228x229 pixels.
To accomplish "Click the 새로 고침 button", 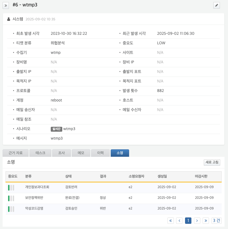I will pos(212,162).
